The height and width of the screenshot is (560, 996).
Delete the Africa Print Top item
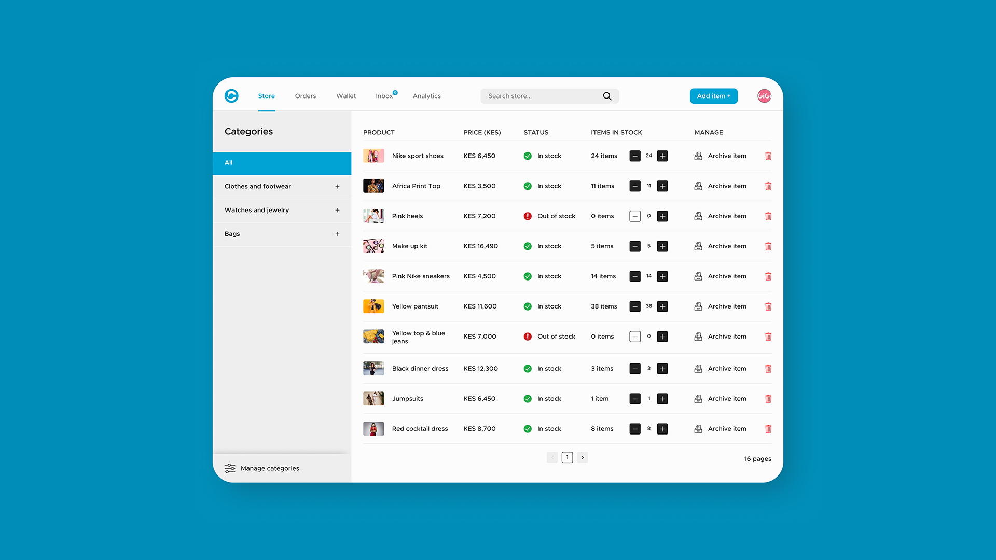pos(768,186)
